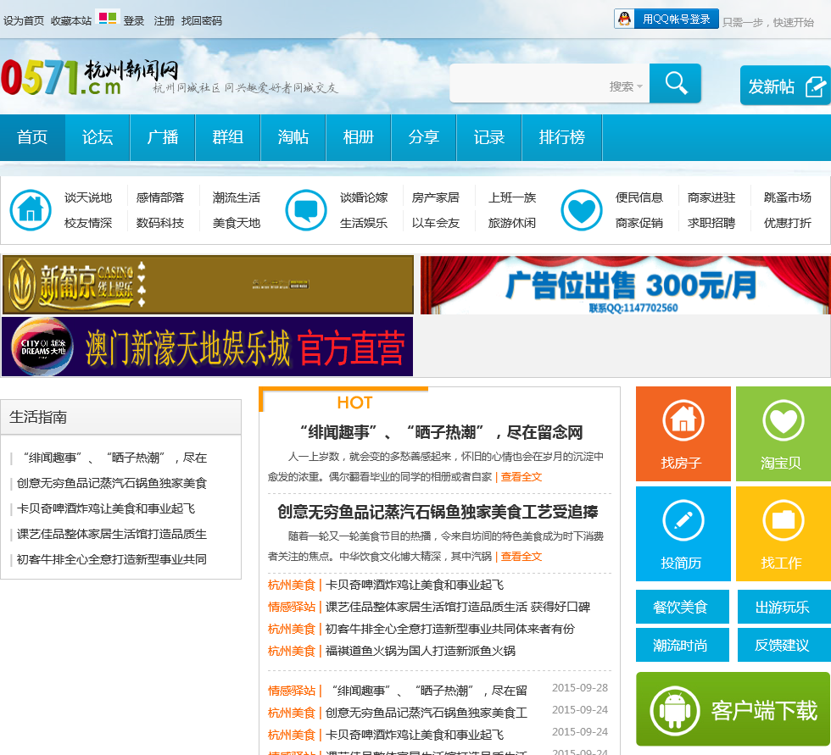The height and width of the screenshot is (755, 831).
Task: Click the blue house category icon
Action: tap(31, 209)
